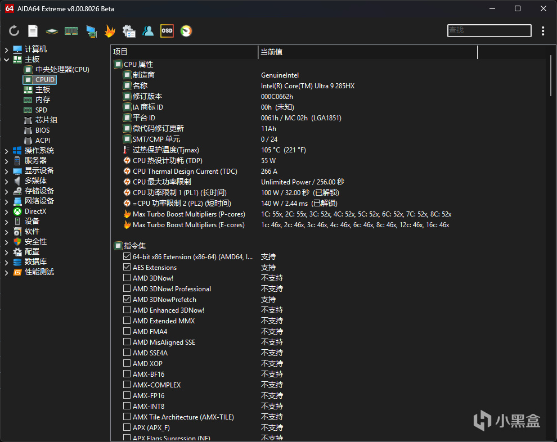
Task: Click the OSD panel icon
Action: click(x=167, y=31)
